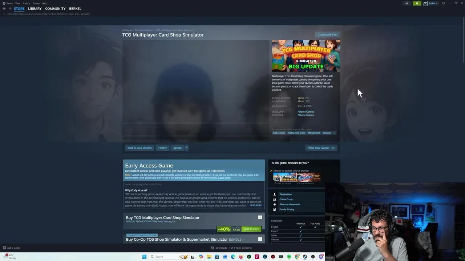Switch to Steam via taskbar icon
Image resolution: width=465 pixels, height=261 pixels.
click(305, 257)
